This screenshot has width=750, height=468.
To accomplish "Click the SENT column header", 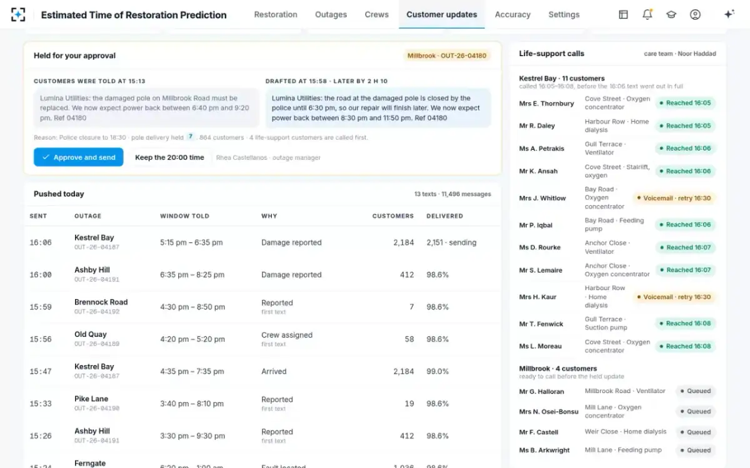I will pyautogui.click(x=38, y=216).
